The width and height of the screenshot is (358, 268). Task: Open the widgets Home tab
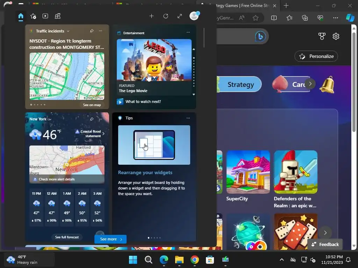point(21,16)
